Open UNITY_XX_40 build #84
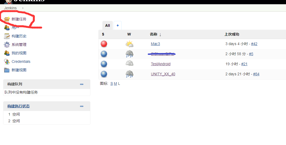The height and width of the screenshot is (145, 286). tap(256, 74)
